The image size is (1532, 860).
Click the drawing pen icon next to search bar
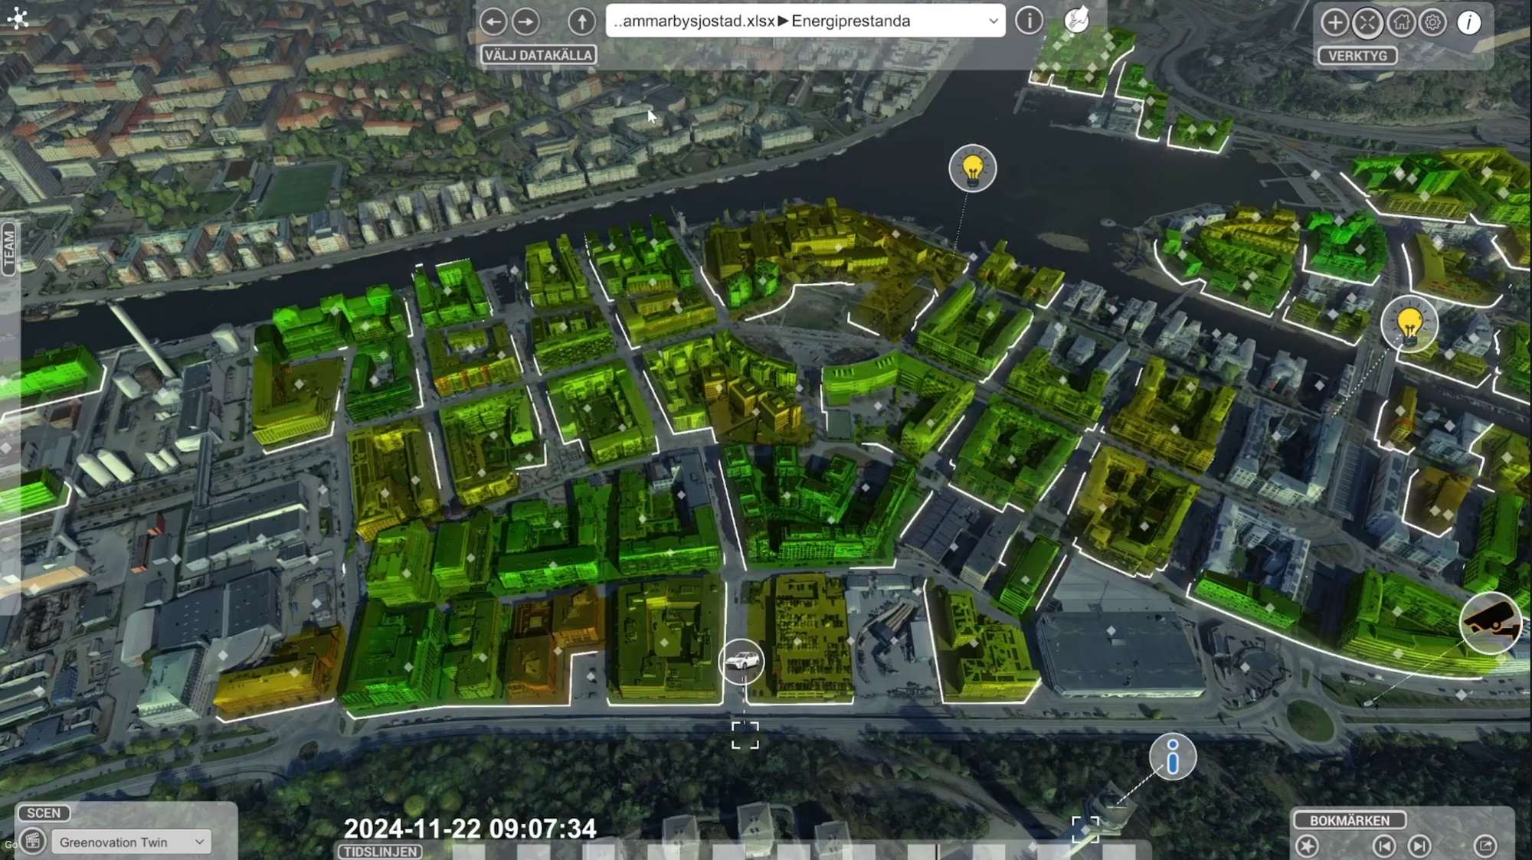pos(1079,21)
